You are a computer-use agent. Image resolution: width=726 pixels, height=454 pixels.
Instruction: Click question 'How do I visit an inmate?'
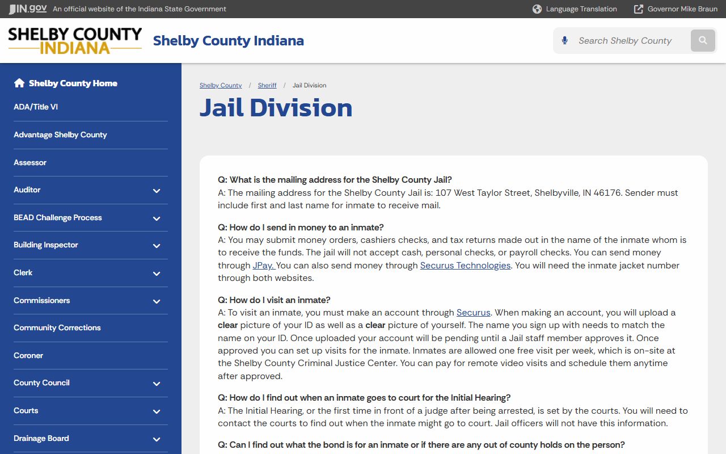click(x=274, y=300)
